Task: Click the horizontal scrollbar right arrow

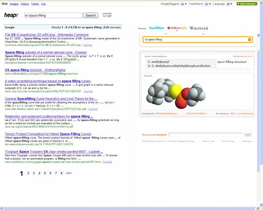Action: coord(258,208)
